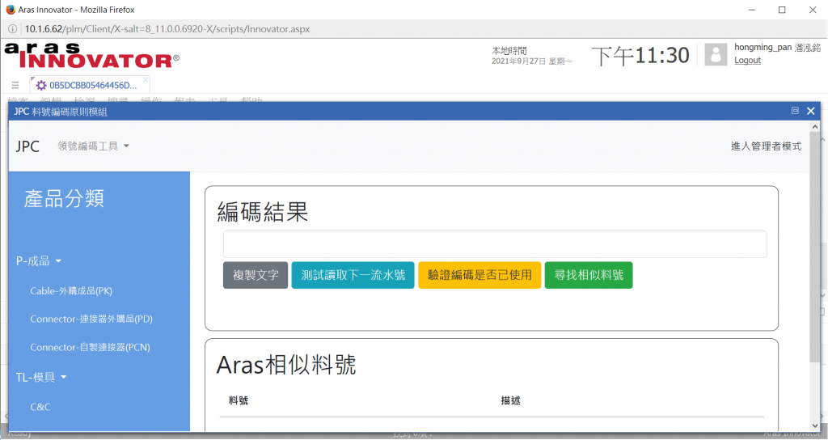This screenshot has width=828, height=440.
Task: Click the site info icon in address bar
Action: click(13, 29)
